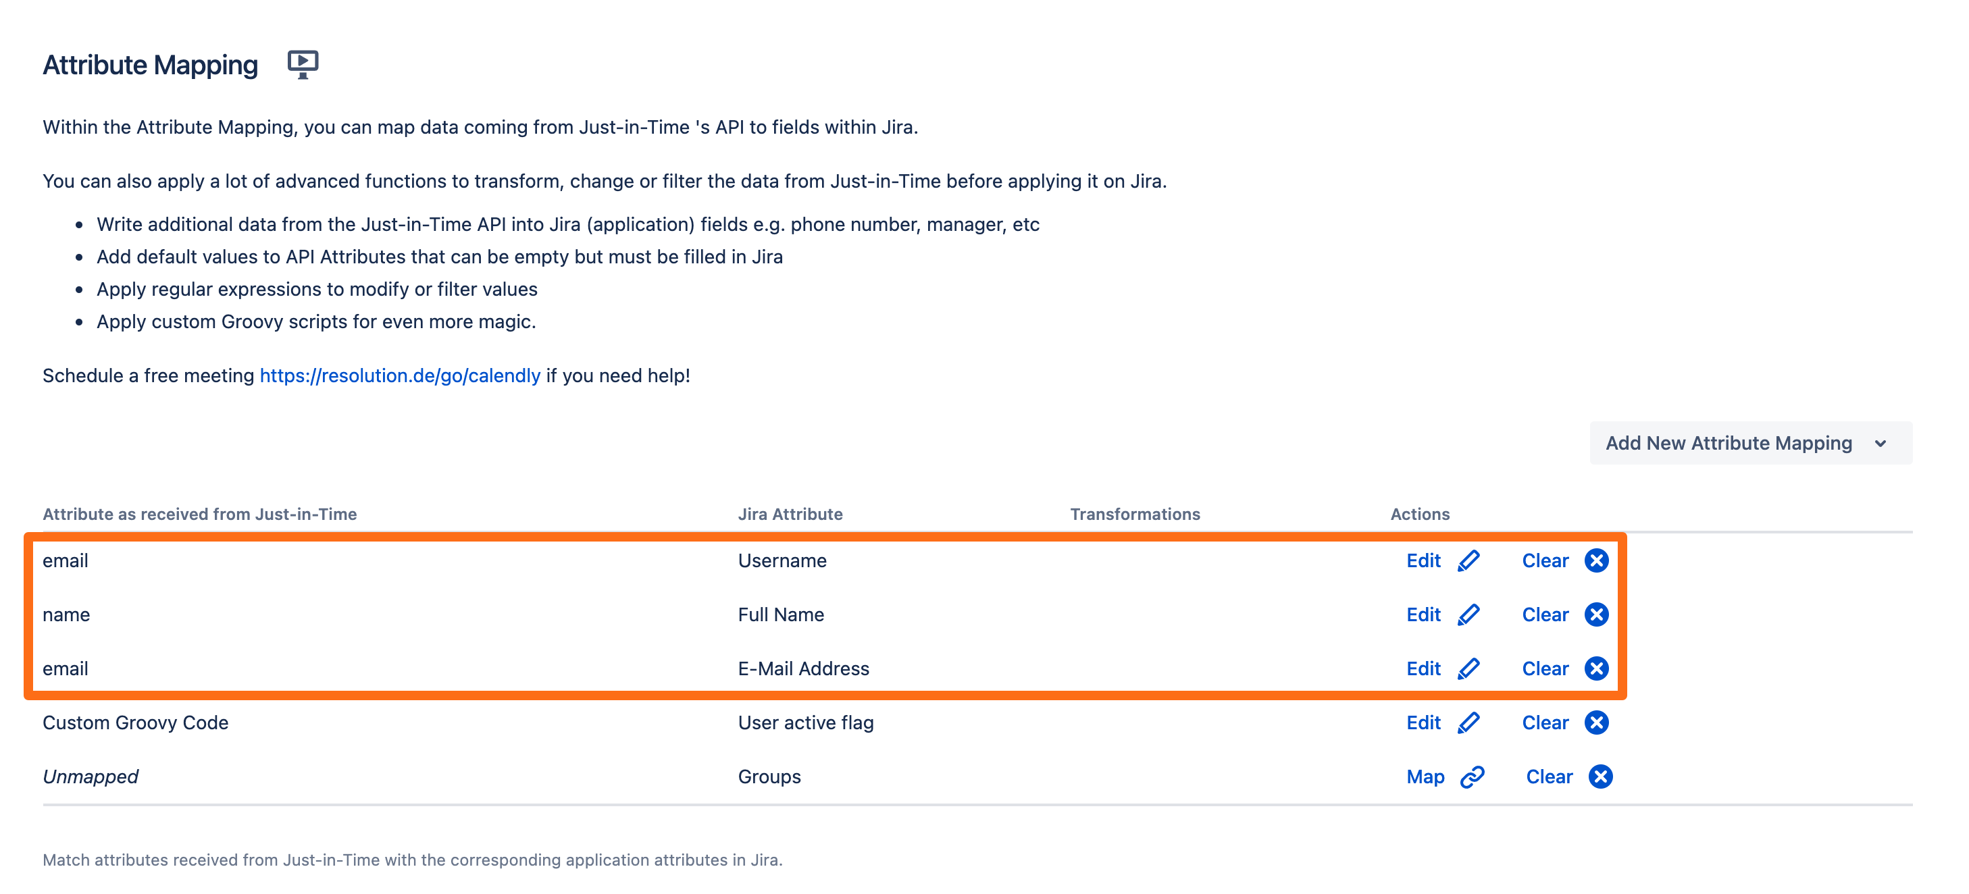Click the pencil icon for Username row
The height and width of the screenshot is (894, 1969).
[x=1468, y=561]
